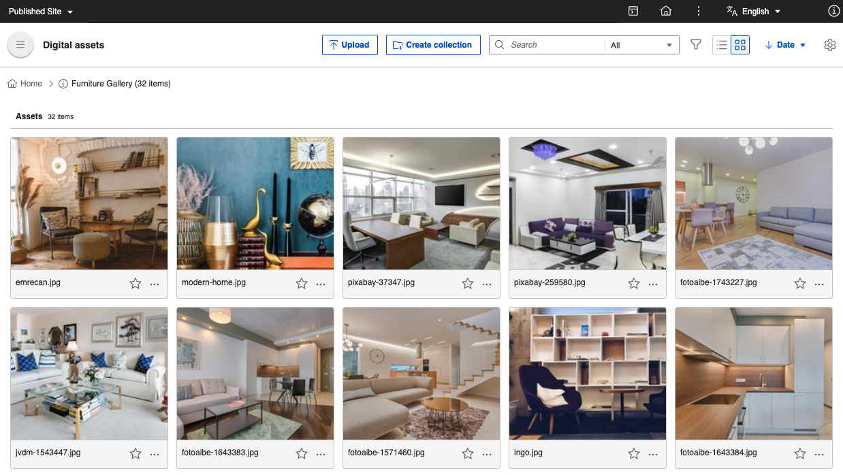
Task: Open the All search scope dropdown
Action: click(641, 45)
